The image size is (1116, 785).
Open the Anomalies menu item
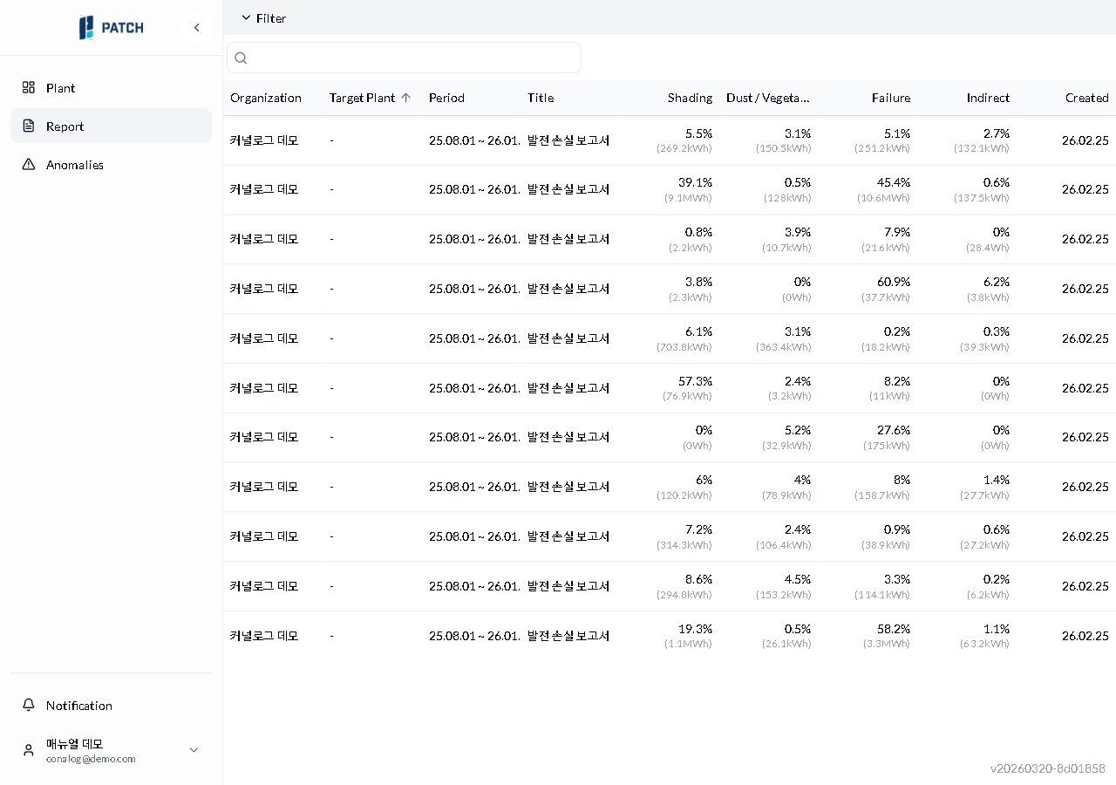(x=75, y=165)
